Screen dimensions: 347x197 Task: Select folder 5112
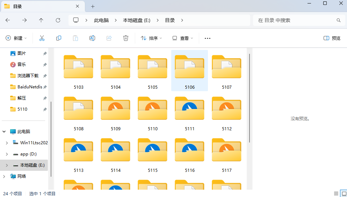coord(226,112)
